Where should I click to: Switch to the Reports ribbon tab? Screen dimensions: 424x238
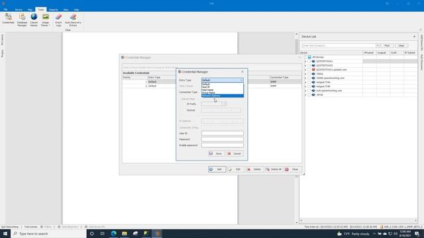[x=53, y=9]
